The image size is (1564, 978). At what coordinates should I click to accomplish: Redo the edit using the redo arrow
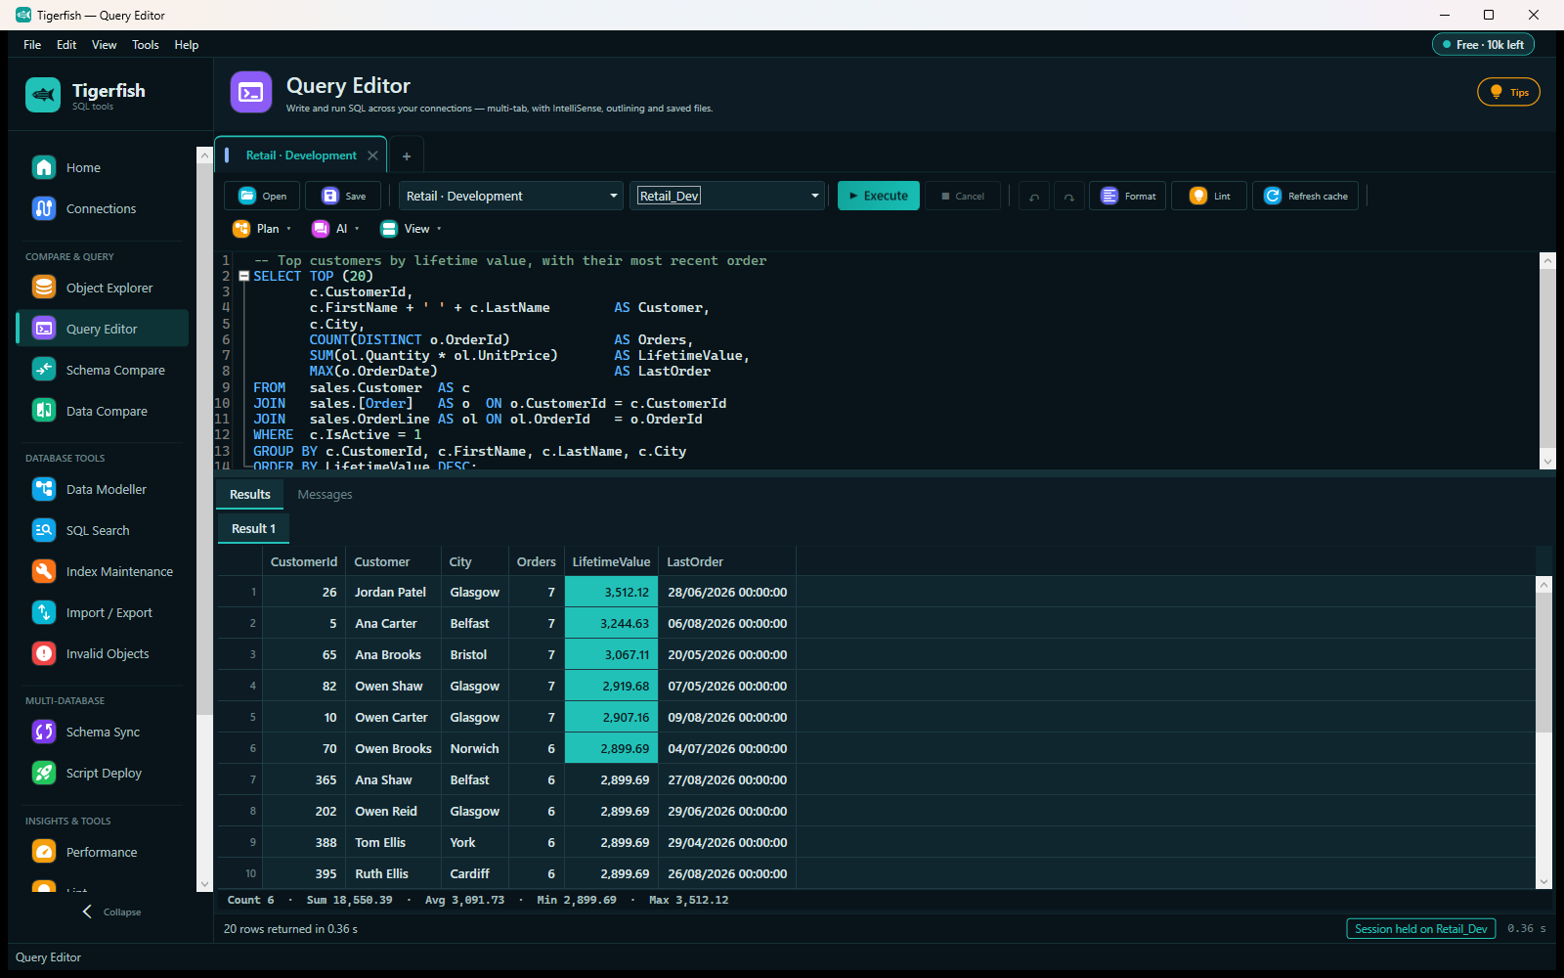pos(1069,197)
